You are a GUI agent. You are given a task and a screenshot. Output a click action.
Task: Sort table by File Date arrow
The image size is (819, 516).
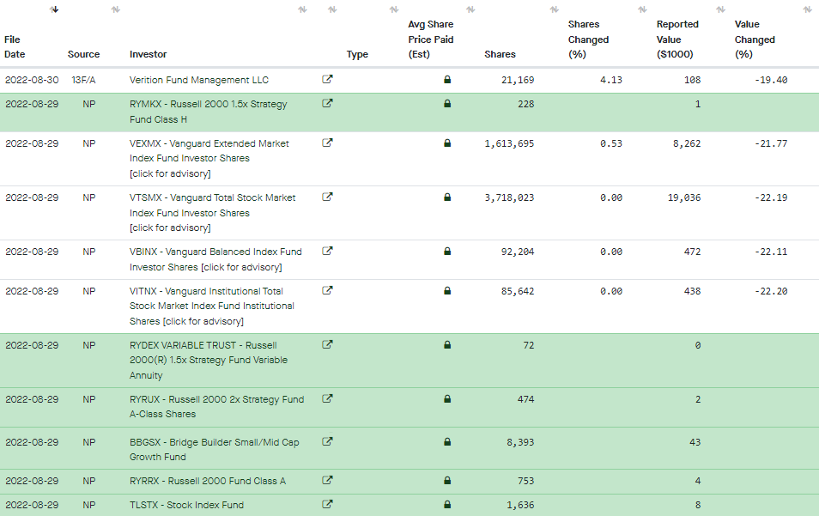pyautogui.click(x=54, y=9)
